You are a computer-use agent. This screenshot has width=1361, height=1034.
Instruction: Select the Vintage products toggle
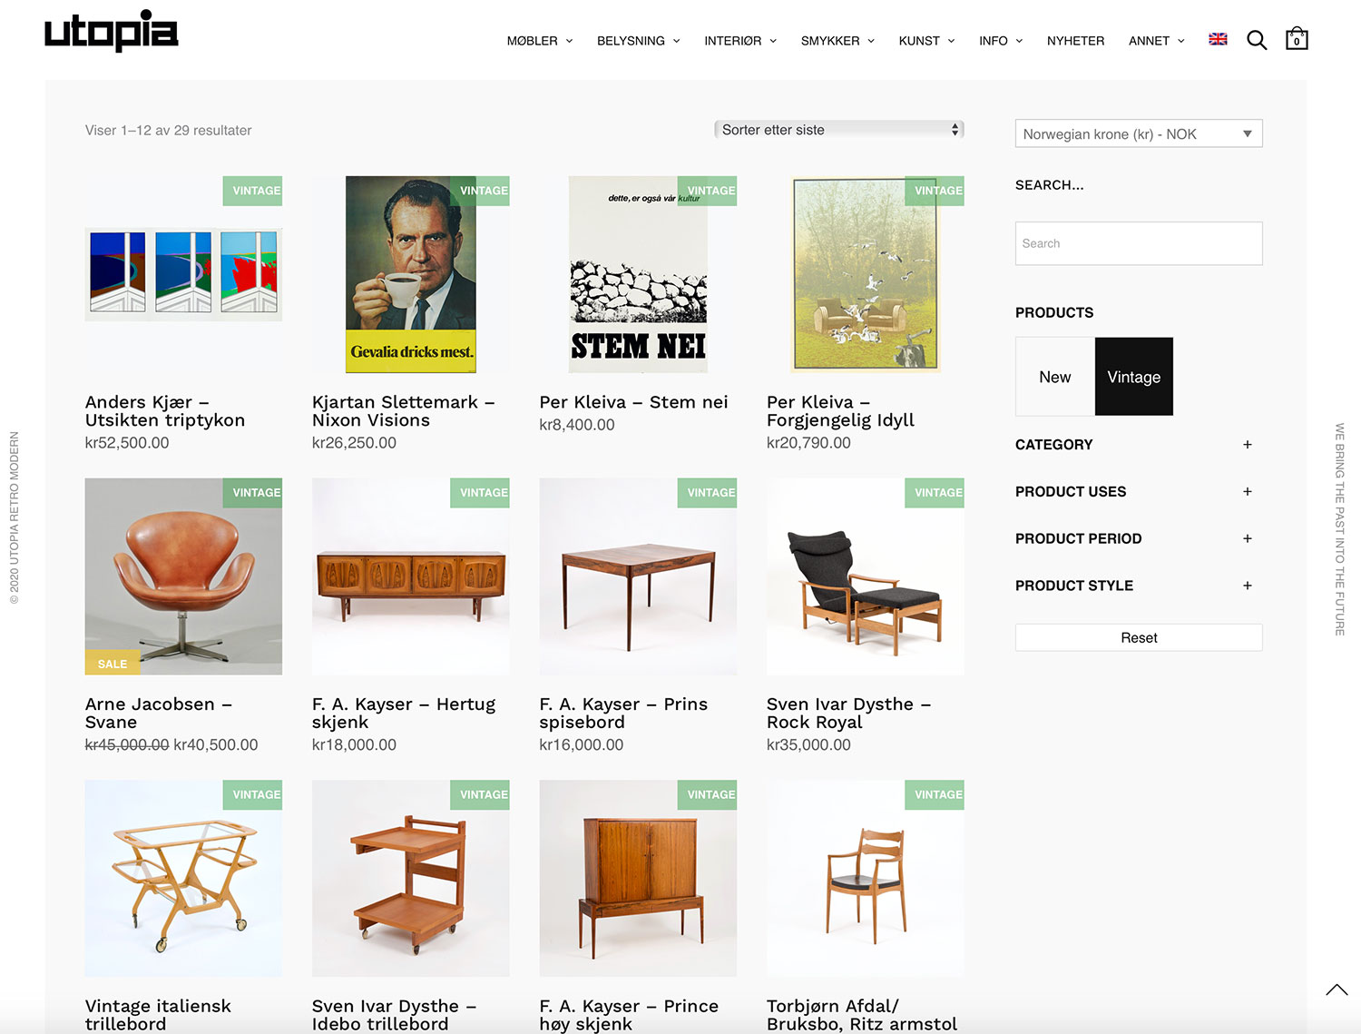pos(1134,377)
